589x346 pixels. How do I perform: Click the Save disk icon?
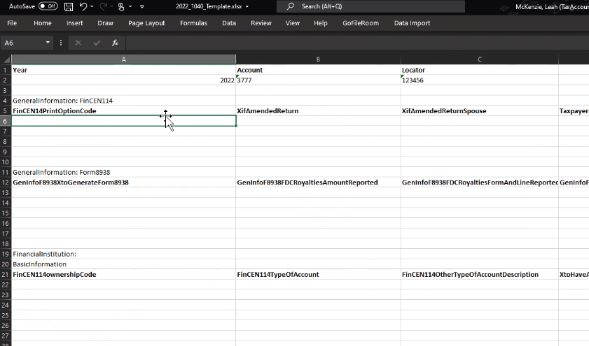pyautogui.click(x=69, y=6)
